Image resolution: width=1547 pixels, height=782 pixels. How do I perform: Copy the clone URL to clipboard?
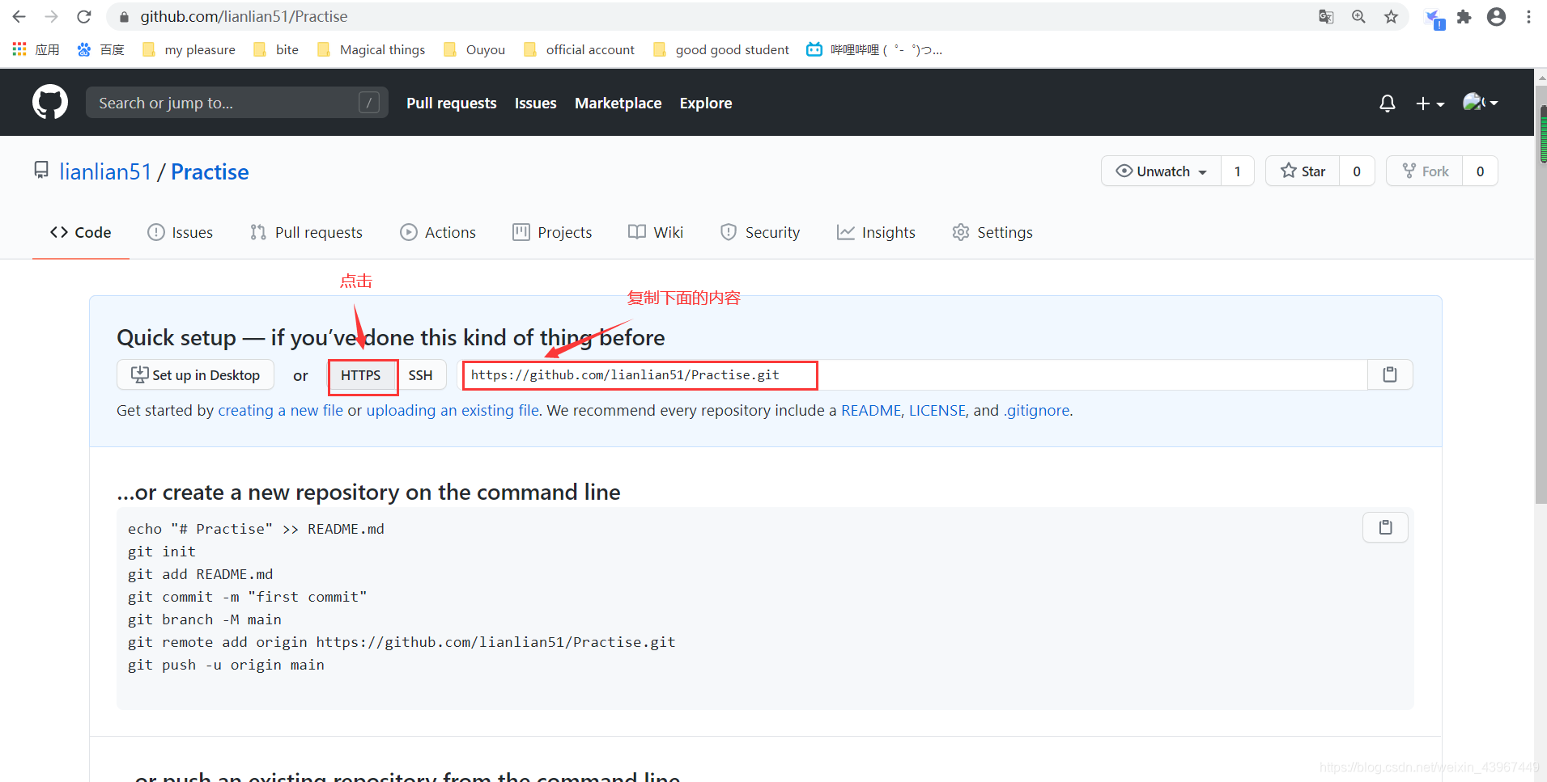(x=1390, y=375)
